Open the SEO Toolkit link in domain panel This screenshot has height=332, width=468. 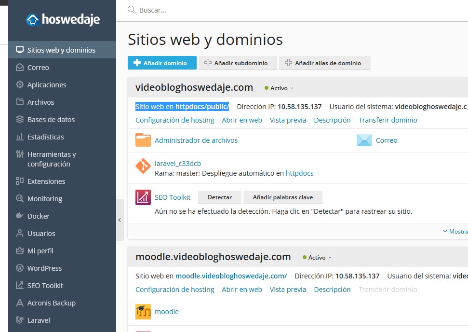(173, 197)
